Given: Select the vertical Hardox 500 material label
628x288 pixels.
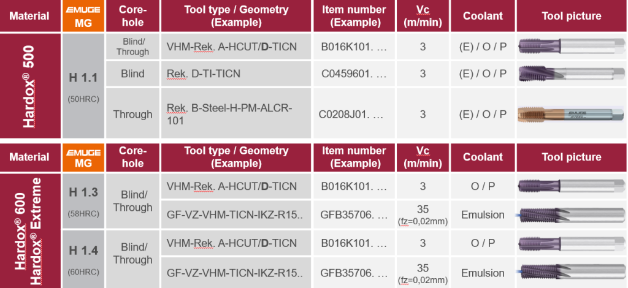Looking at the screenshot, I should [30, 86].
